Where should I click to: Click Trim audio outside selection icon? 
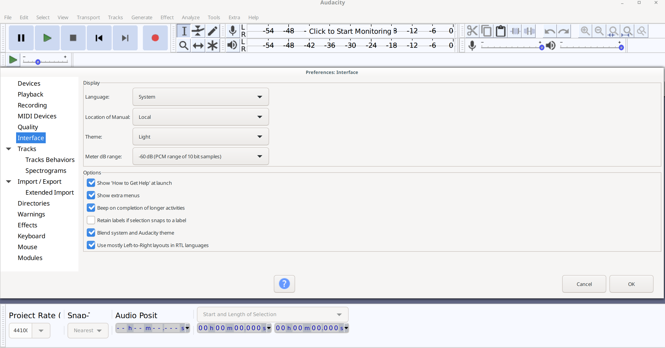(x=515, y=31)
